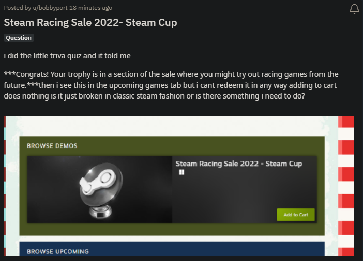The height and width of the screenshot is (261, 363).
Task: Select the BROWSE UPCOMING section header
Action: click(58, 251)
